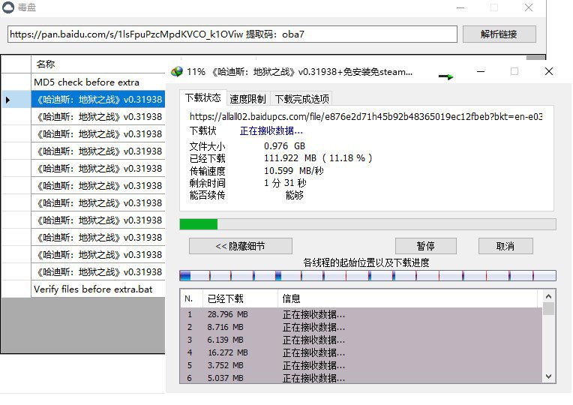
Task: Select thread row 4 with 16.272 MB
Action: click(x=361, y=352)
